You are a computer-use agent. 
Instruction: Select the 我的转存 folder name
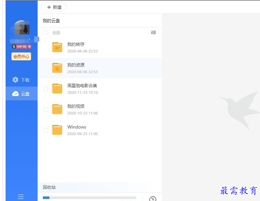76,44
